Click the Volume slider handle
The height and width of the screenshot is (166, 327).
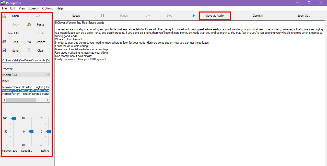point(14,118)
